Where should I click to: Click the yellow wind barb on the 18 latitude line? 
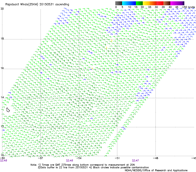coord(111,40)
